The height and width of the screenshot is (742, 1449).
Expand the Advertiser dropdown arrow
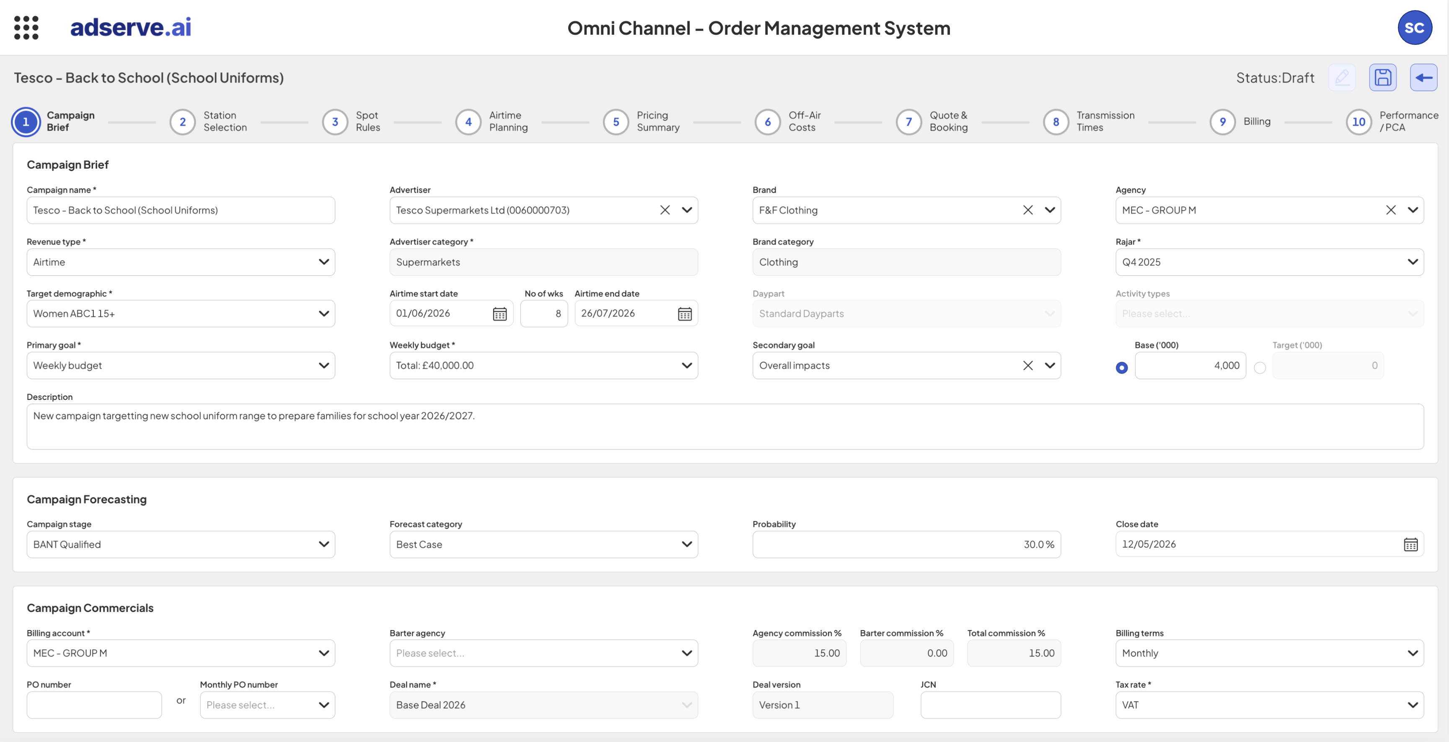[686, 210]
